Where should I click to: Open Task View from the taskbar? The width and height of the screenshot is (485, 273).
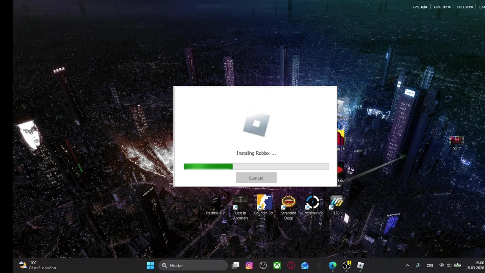235,265
